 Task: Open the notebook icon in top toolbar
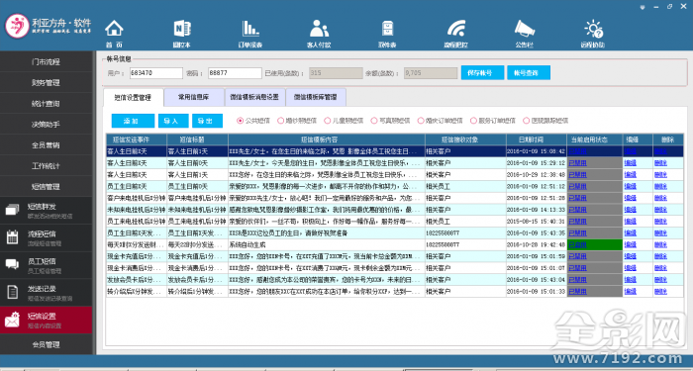(x=181, y=29)
